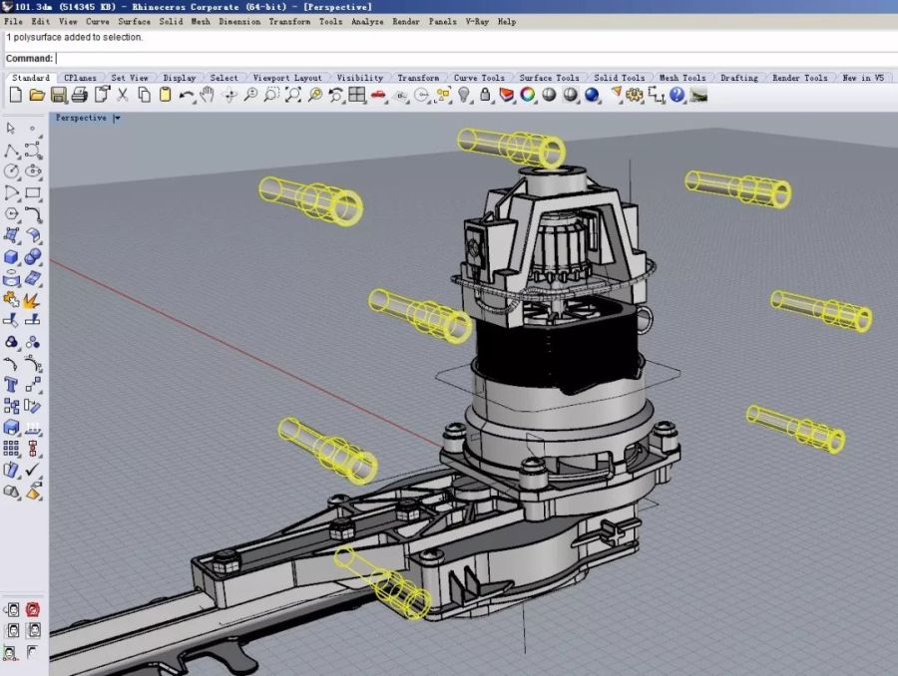Click the Print icon

click(x=79, y=95)
